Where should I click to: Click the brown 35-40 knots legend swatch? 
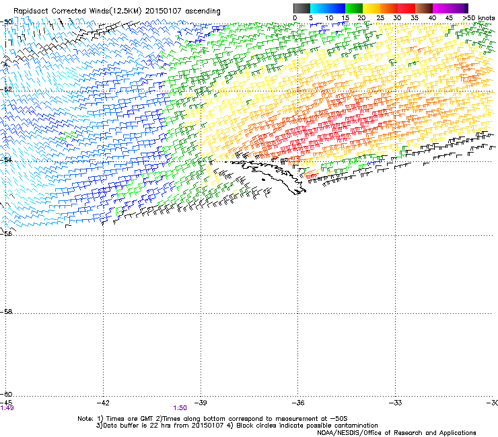click(424, 8)
